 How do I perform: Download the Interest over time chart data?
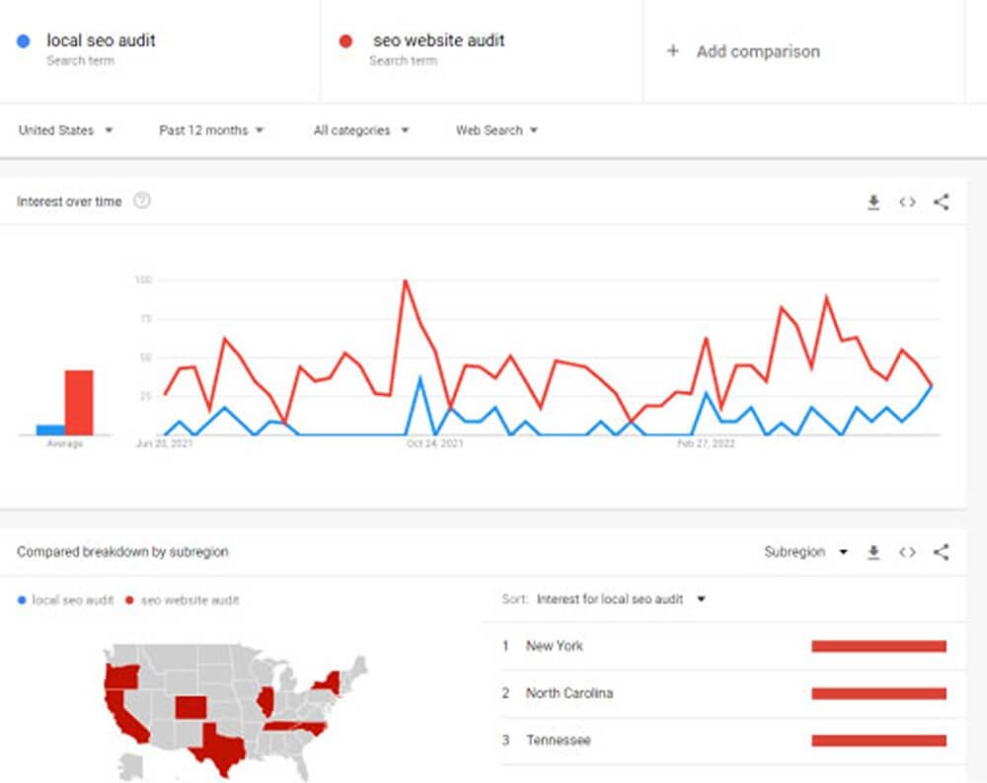click(873, 202)
